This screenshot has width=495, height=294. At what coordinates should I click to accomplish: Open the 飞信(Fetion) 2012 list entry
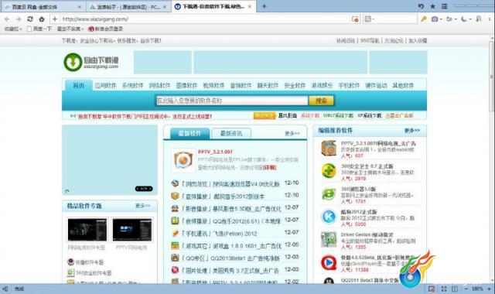pos(219,234)
